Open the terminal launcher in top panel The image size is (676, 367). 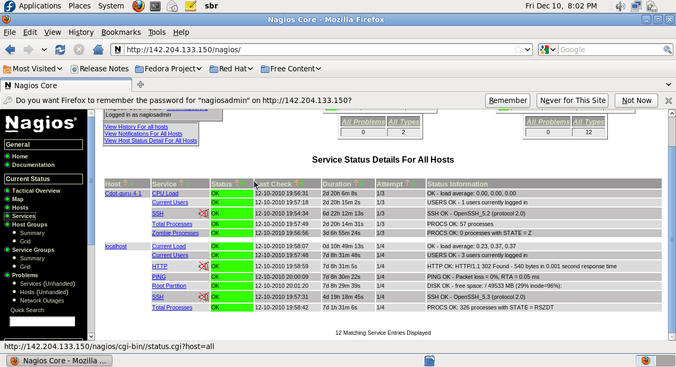(155, 6)
